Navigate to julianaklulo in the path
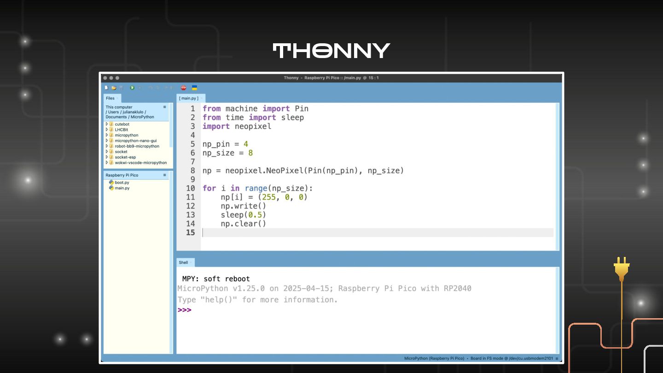Viewport: 663px width, 373px height. pos(133,112)
